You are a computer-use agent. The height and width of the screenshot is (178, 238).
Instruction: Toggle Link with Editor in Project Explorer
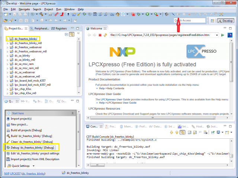72,34
